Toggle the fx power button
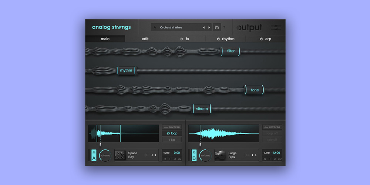The width and height of the screenshot is (370, 185). click(182, 39)
